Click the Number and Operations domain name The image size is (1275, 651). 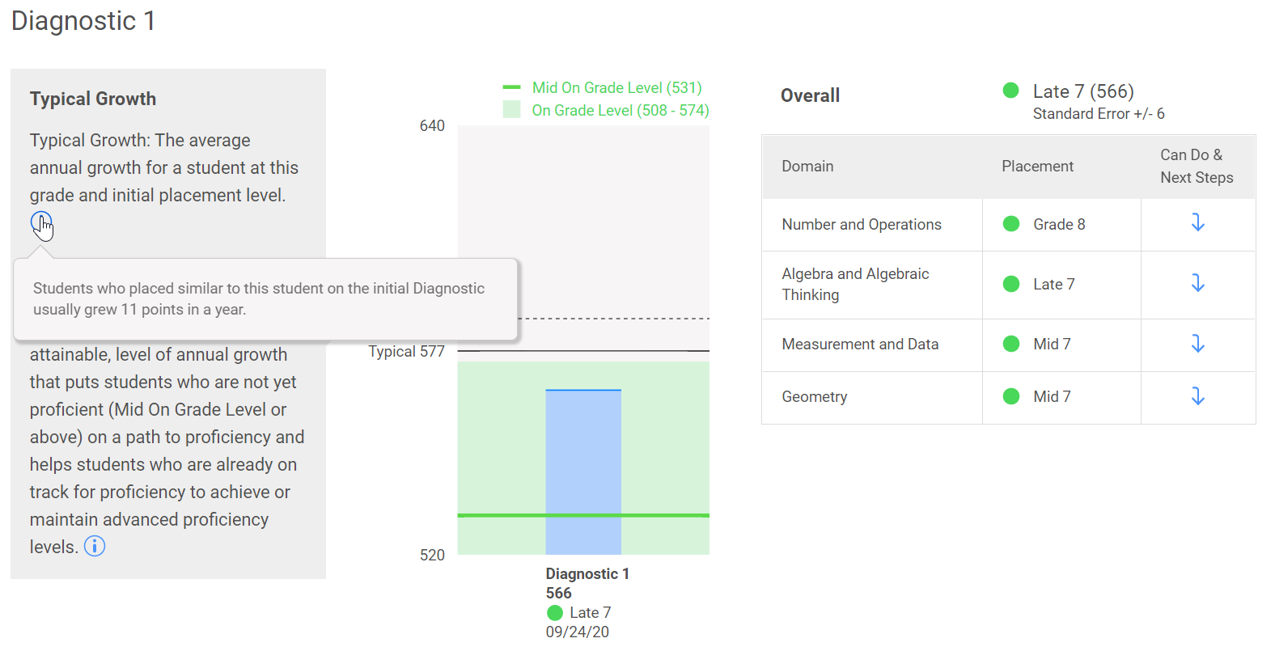point(861,224)
